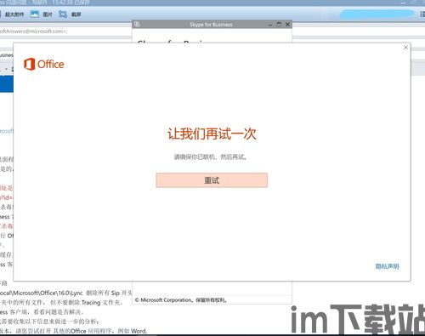
Task: Click the Office logo in dialog
Action: pyautogui.click(x=44, y=64)
